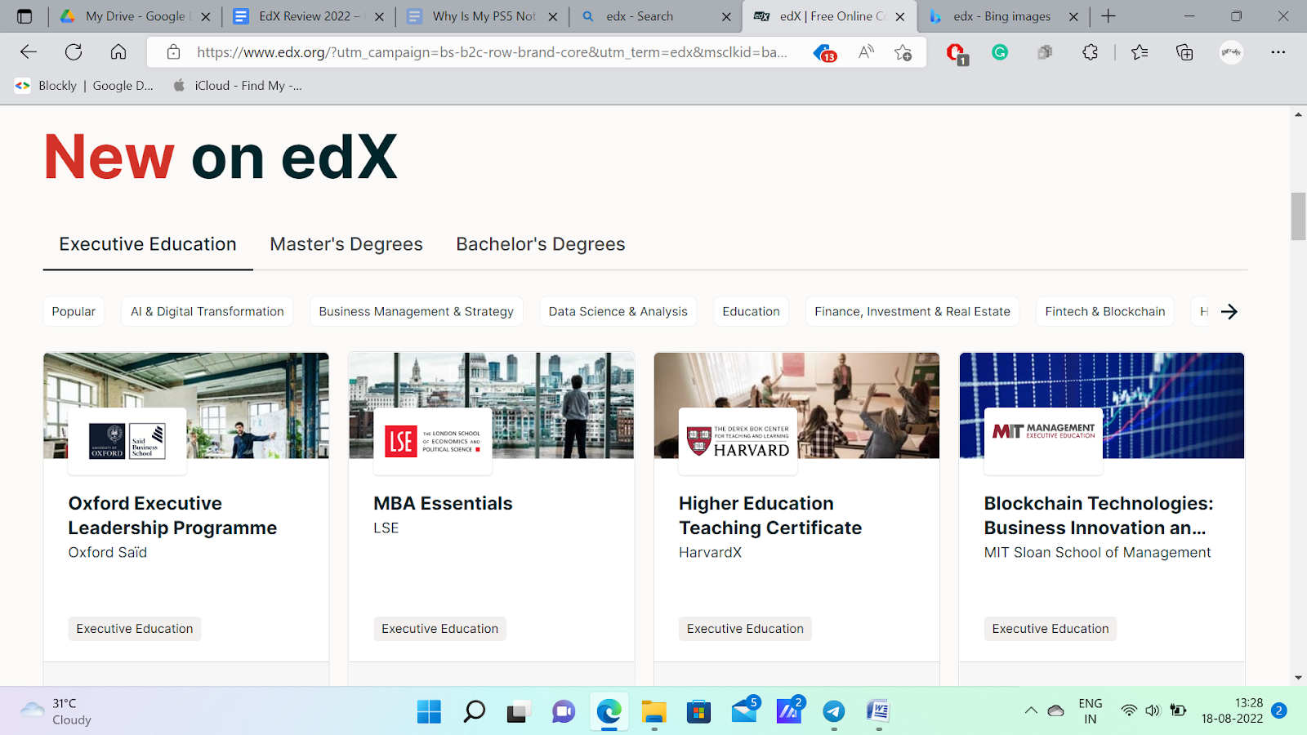This screenshot has height=735, width=1307.
Task: Click the LSE course image
Action: (492, 405)
